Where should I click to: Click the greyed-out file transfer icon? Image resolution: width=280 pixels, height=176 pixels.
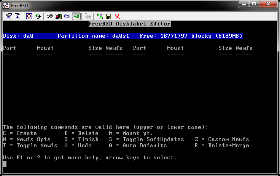tap(87, 16)
